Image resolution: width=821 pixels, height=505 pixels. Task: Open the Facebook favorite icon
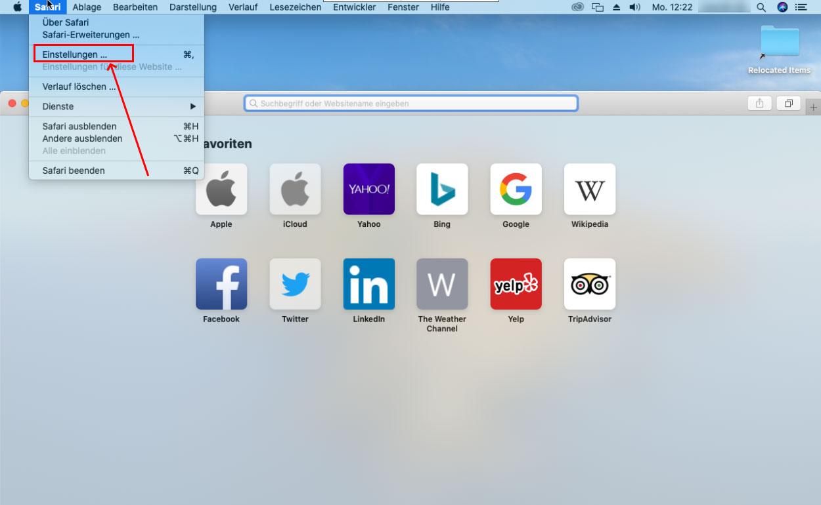coord(221,284)
